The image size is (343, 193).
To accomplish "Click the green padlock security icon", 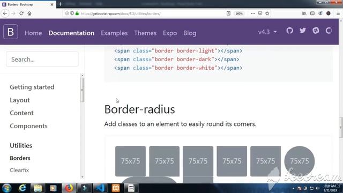I will (77, 13).
